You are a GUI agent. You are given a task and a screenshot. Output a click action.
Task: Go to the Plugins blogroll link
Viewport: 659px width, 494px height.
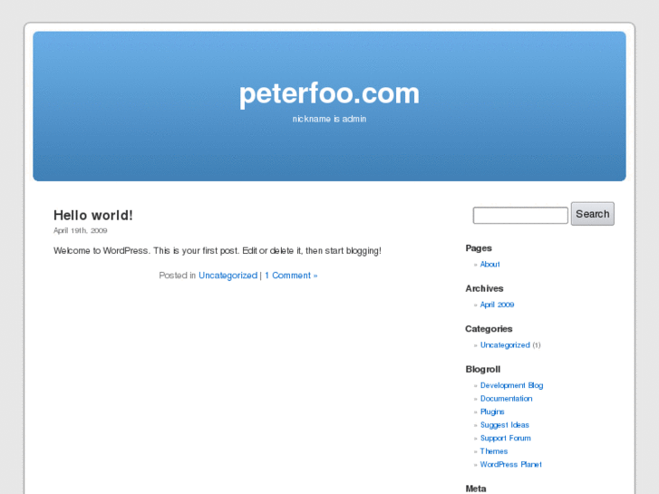492,412
